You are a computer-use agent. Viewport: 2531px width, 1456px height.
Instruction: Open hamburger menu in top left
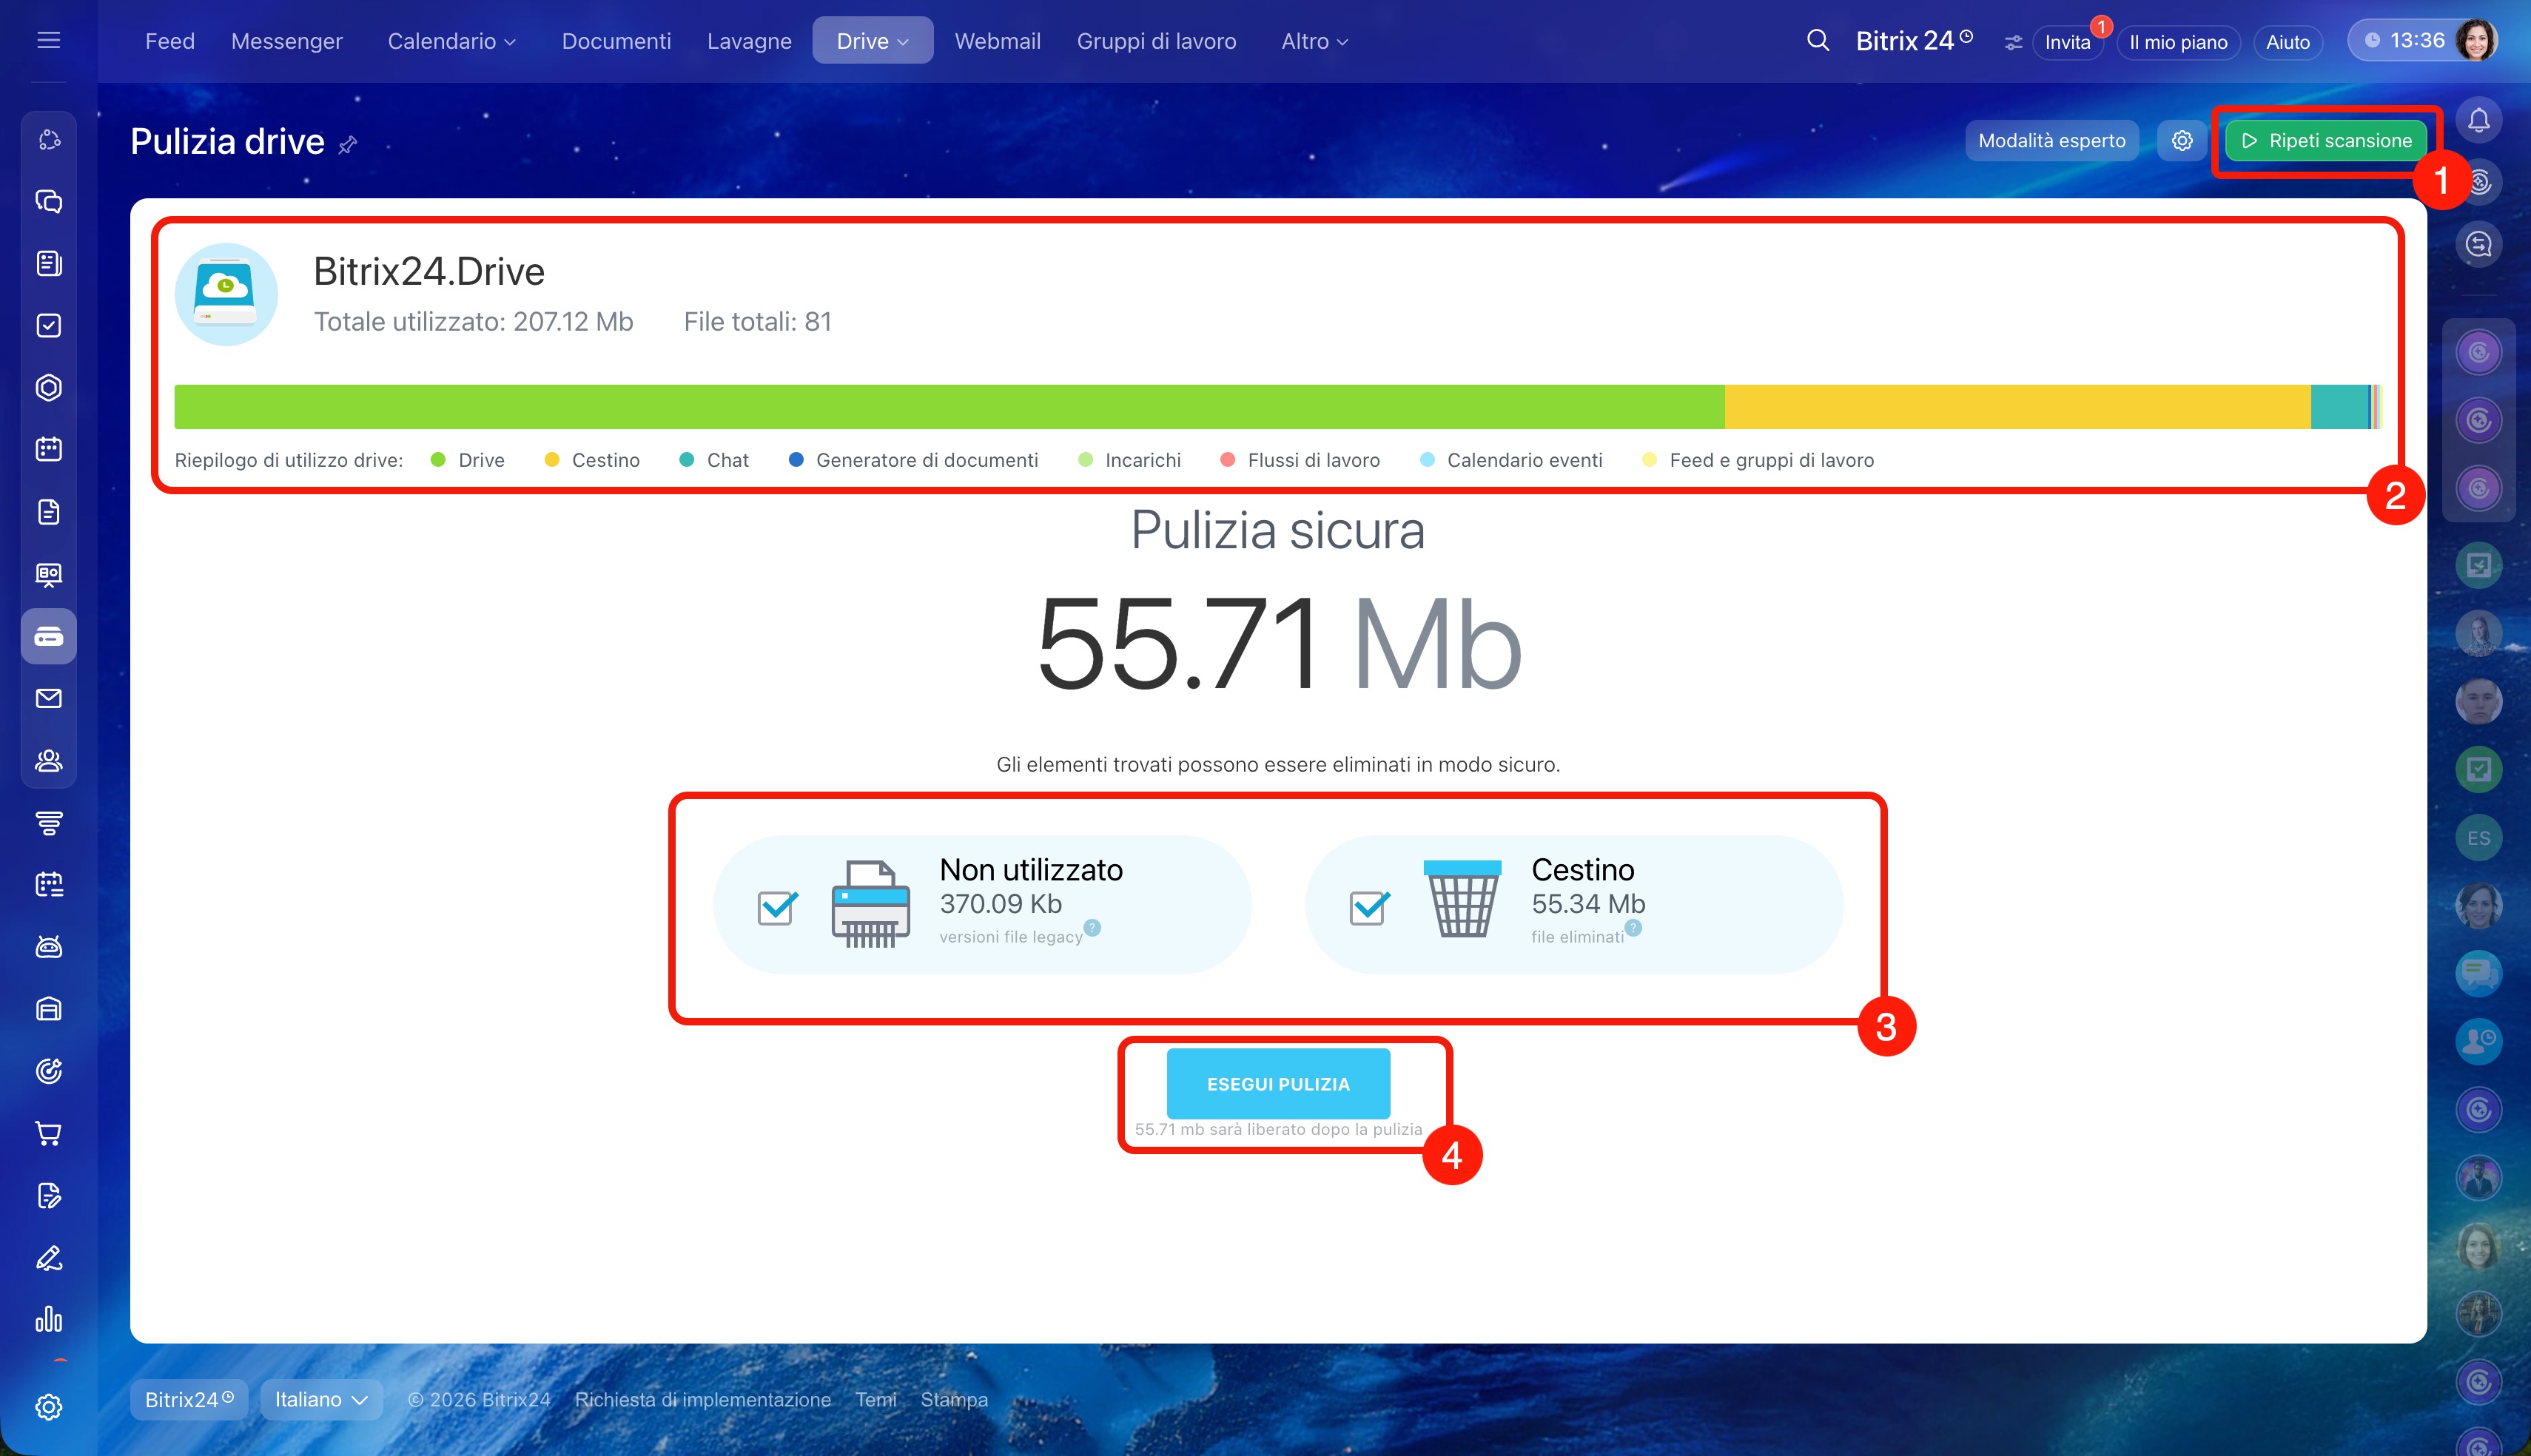point(48,41)
